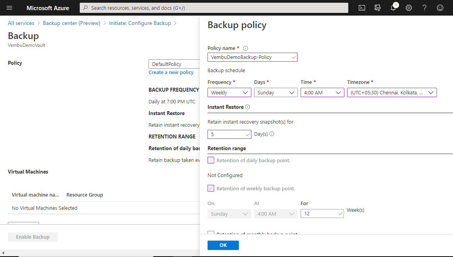
Task: Open the Time dropdown showing 4:00 AM
Action: [x=322, y=92]
